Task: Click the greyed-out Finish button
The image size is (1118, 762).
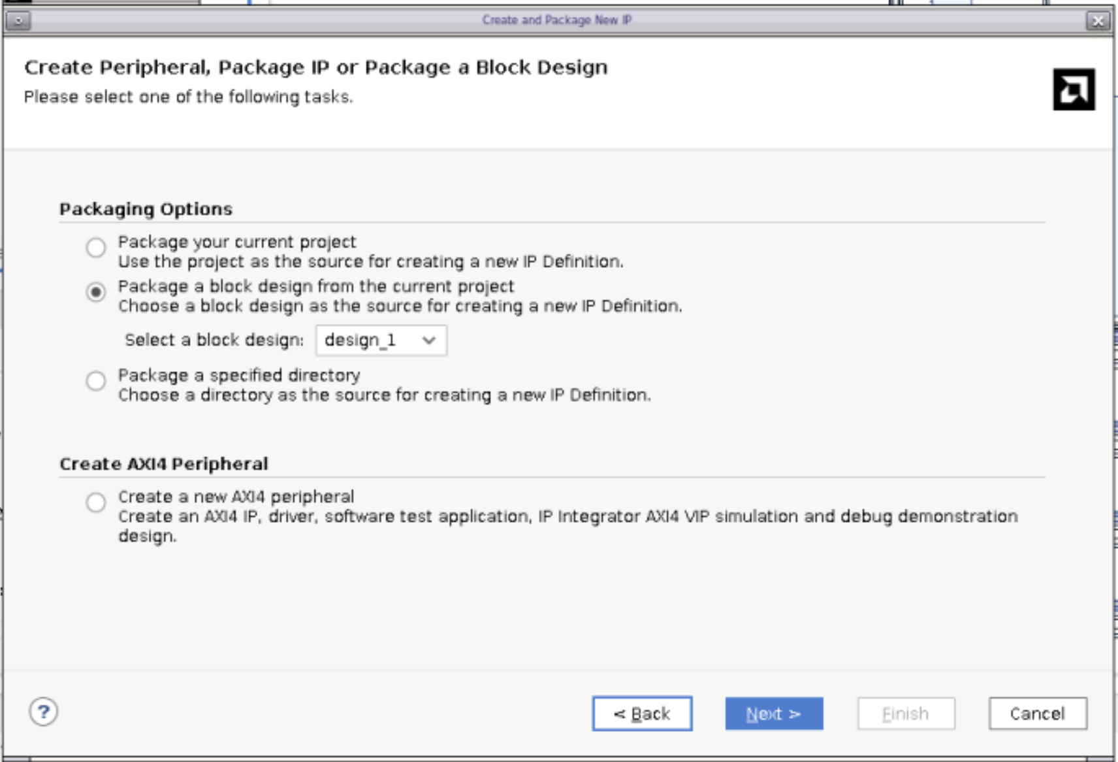Action: click(906, 714)
